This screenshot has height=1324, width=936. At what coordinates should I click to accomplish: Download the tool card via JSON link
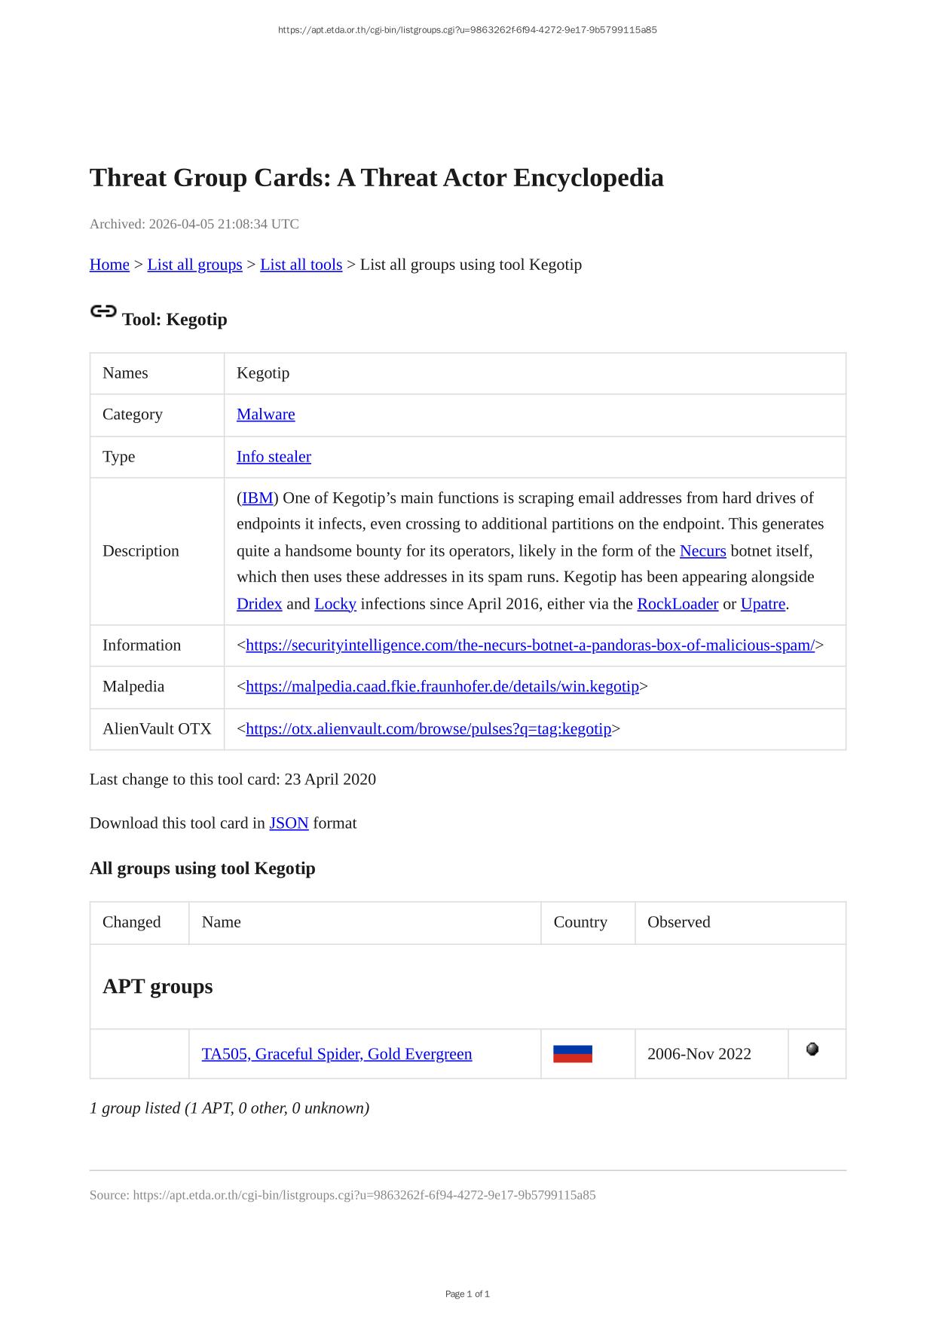point(289,823)
